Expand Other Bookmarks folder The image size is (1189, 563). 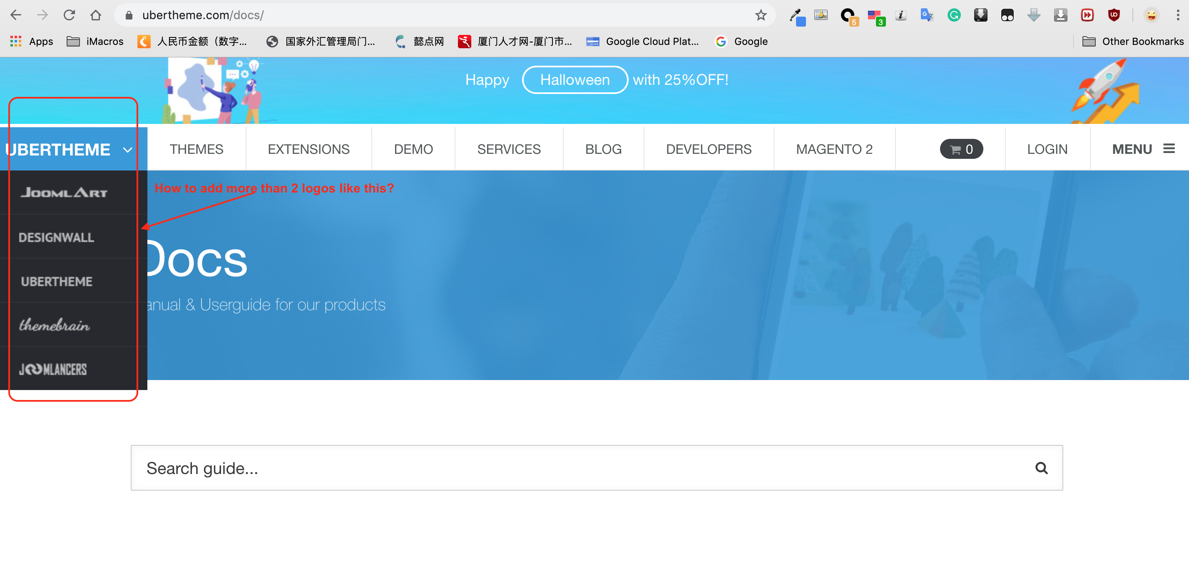pyautogui.click(x=1133, y=42)
